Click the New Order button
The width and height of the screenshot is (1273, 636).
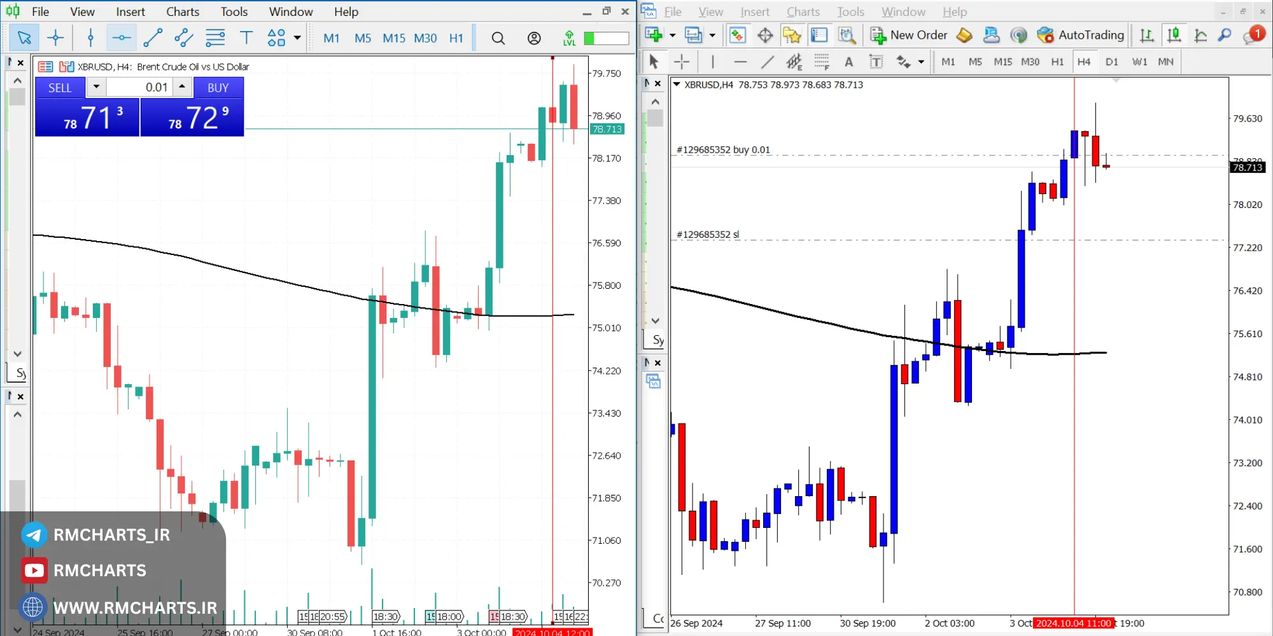(x=909, y=36)
